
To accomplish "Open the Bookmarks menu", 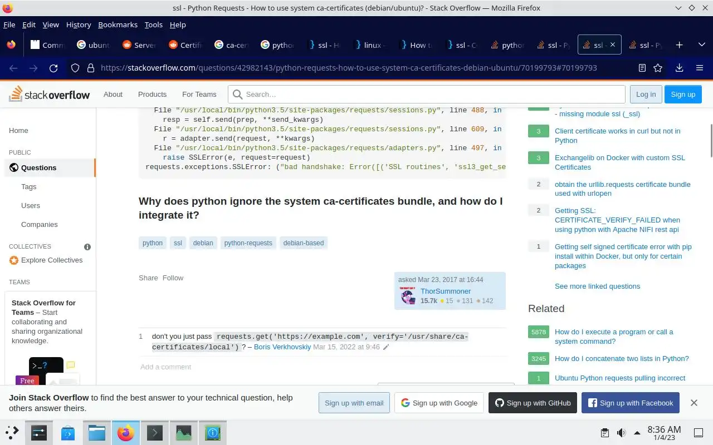I will [x=118, y=24].
